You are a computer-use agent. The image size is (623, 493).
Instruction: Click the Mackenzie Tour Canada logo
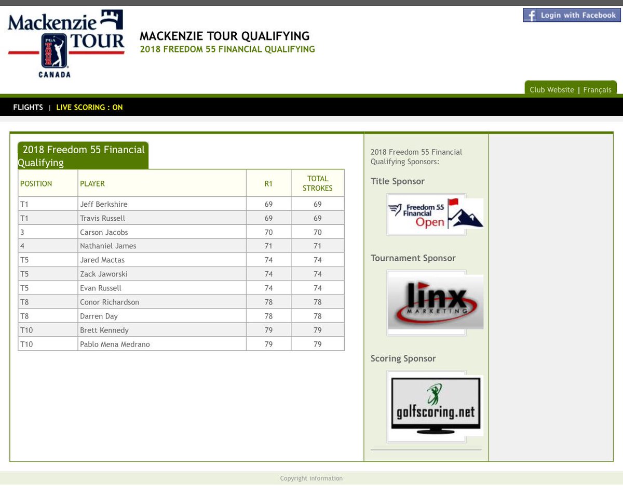pyautogui.click(x=66, y=44)
